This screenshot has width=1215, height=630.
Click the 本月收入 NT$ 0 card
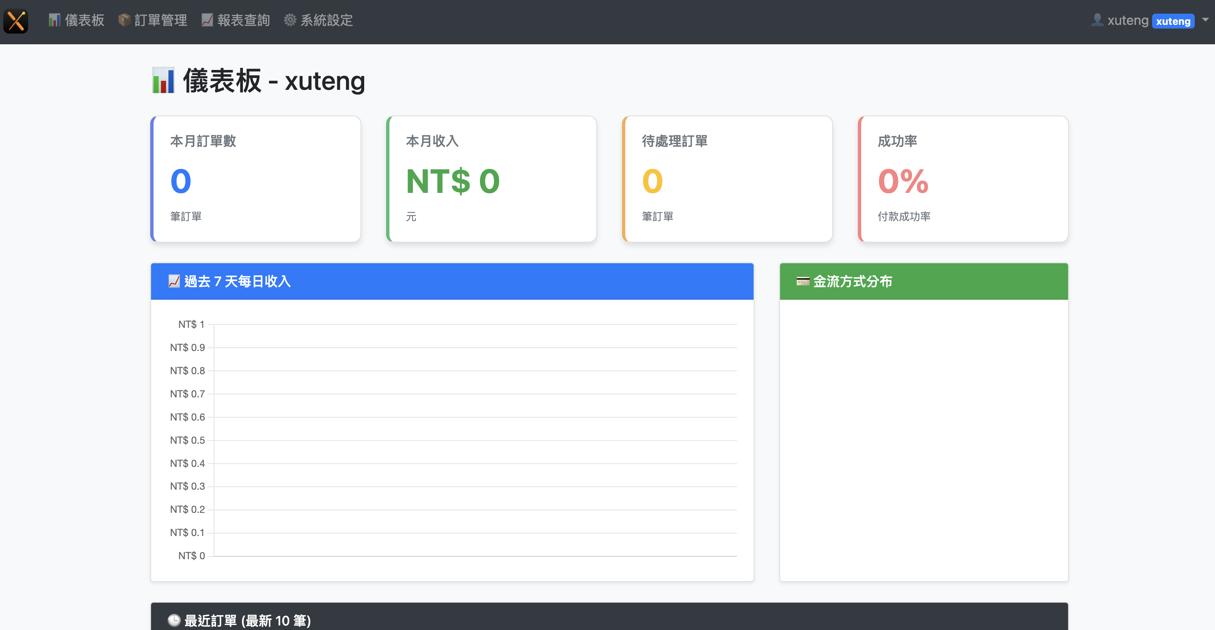492,179
